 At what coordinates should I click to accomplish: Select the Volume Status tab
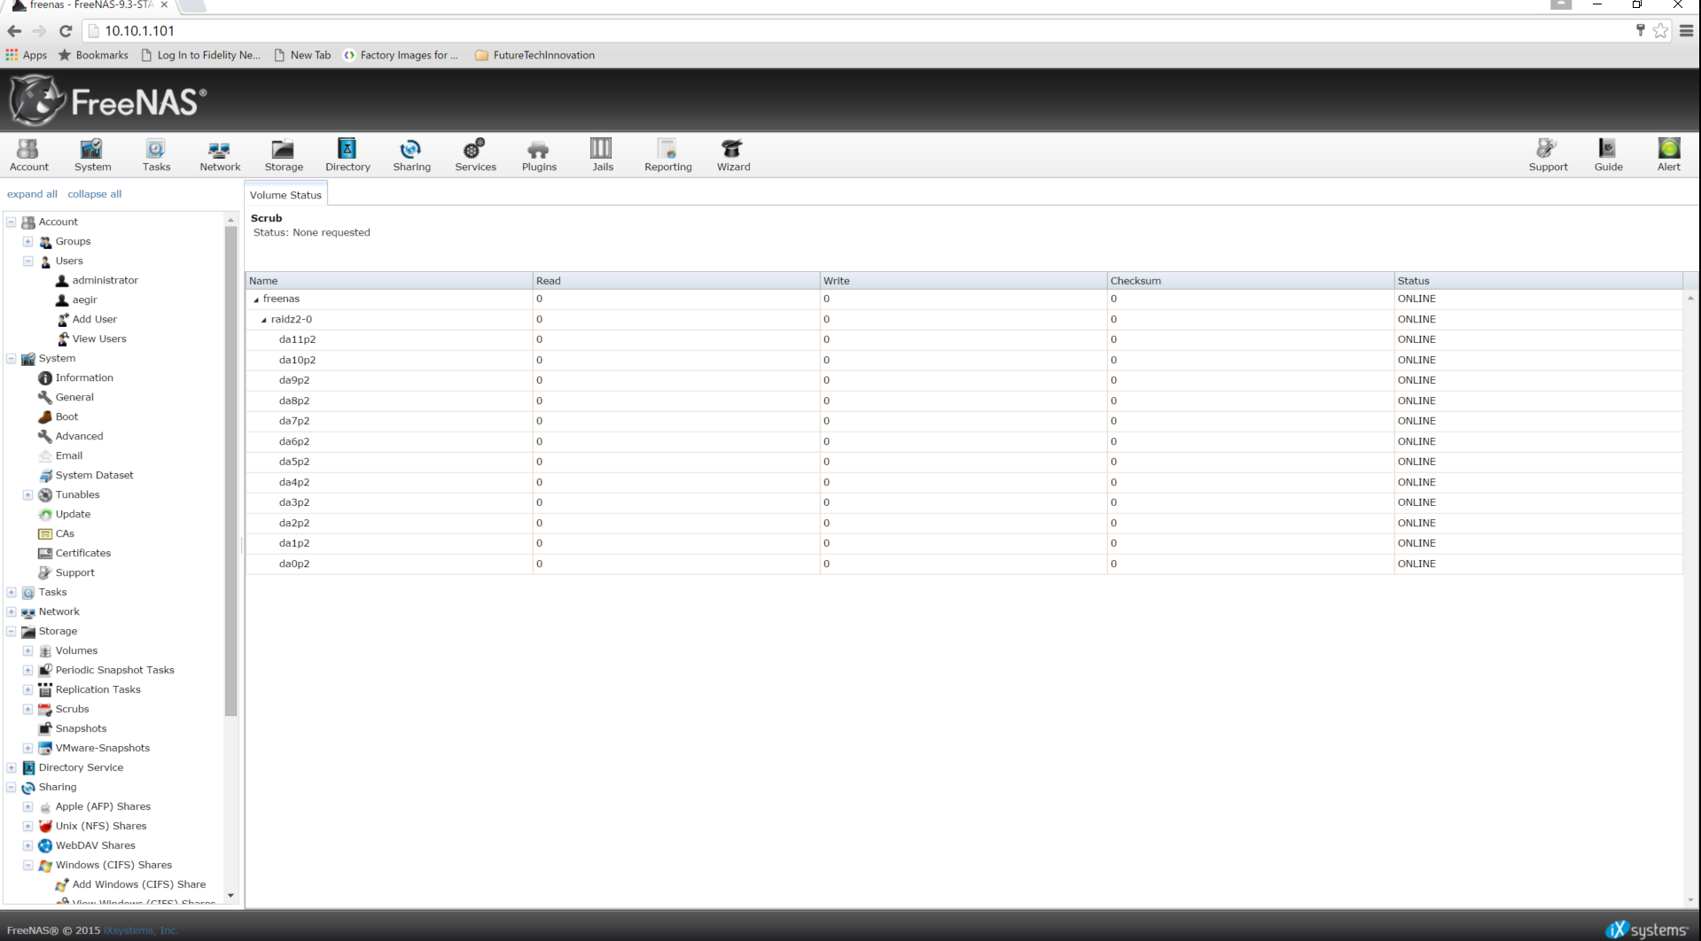pyautogui.click(x=285, y=195)
